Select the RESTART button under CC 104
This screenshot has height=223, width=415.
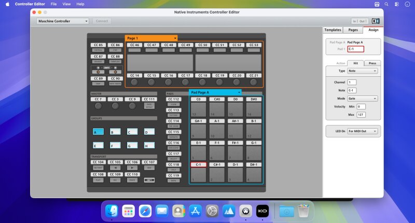pyautogui.click(x=98, y=168)
